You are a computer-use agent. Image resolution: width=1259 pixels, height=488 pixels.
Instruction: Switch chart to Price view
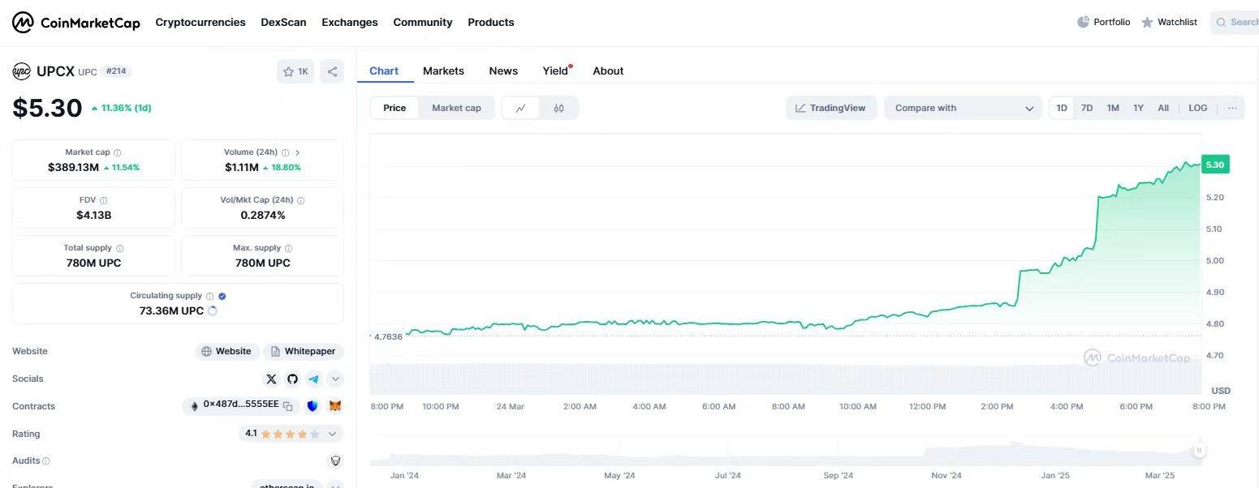pyautogui.click(x=395, y=108)
